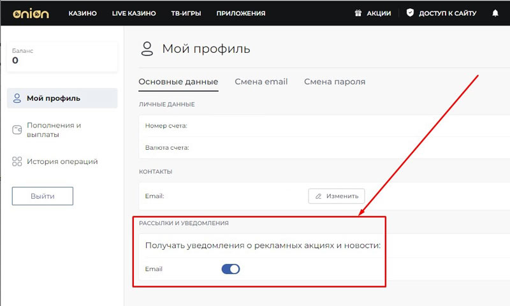510x306 pixels.
Task: Switch to the Смена пароля tab
Action: click(335, 82)
